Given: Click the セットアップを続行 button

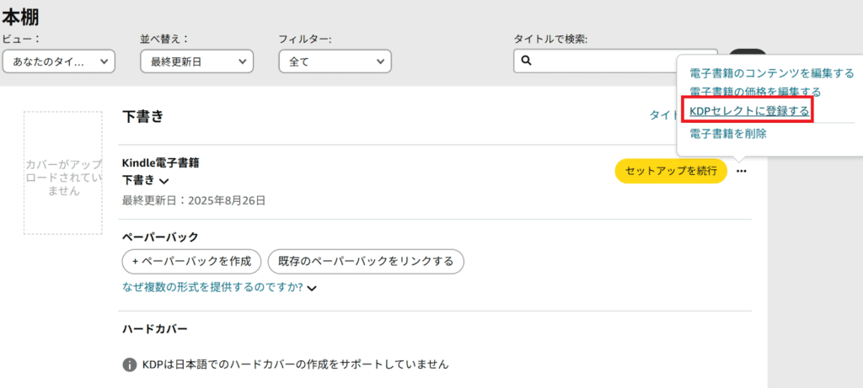Looking at the screenshot, I should 671,171.
